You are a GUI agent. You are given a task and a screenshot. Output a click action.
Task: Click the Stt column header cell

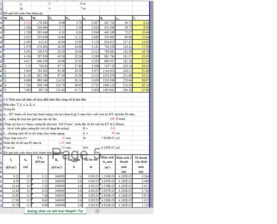tap(11, 18)
